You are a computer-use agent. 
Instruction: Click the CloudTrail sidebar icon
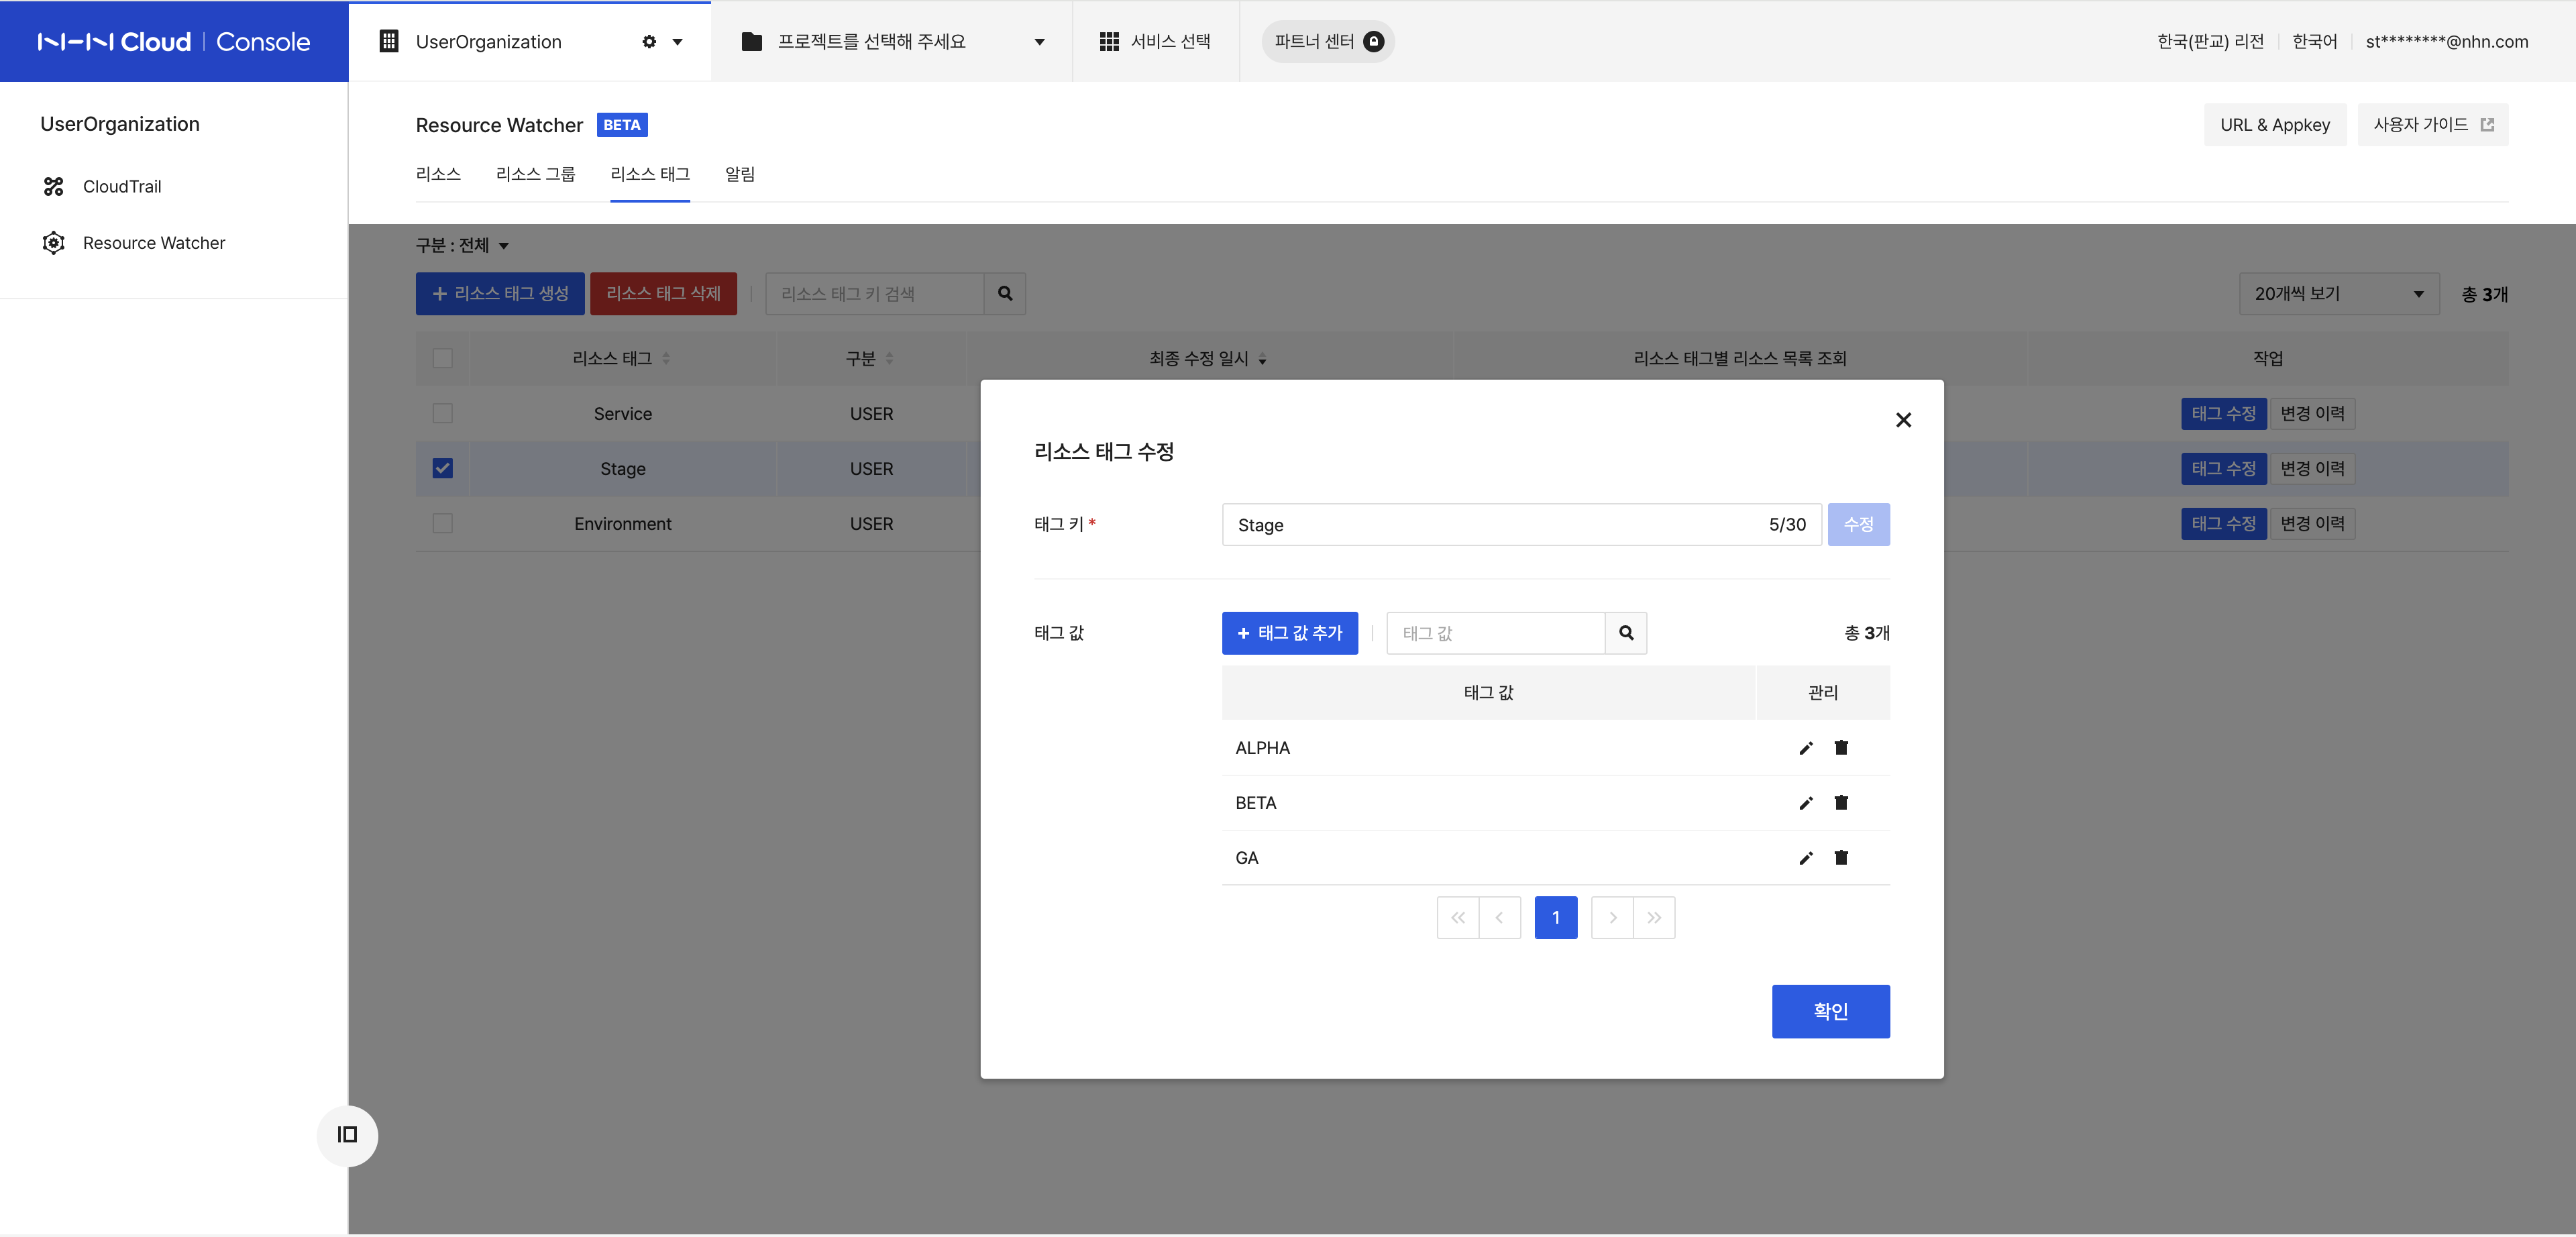click(54, 187)
